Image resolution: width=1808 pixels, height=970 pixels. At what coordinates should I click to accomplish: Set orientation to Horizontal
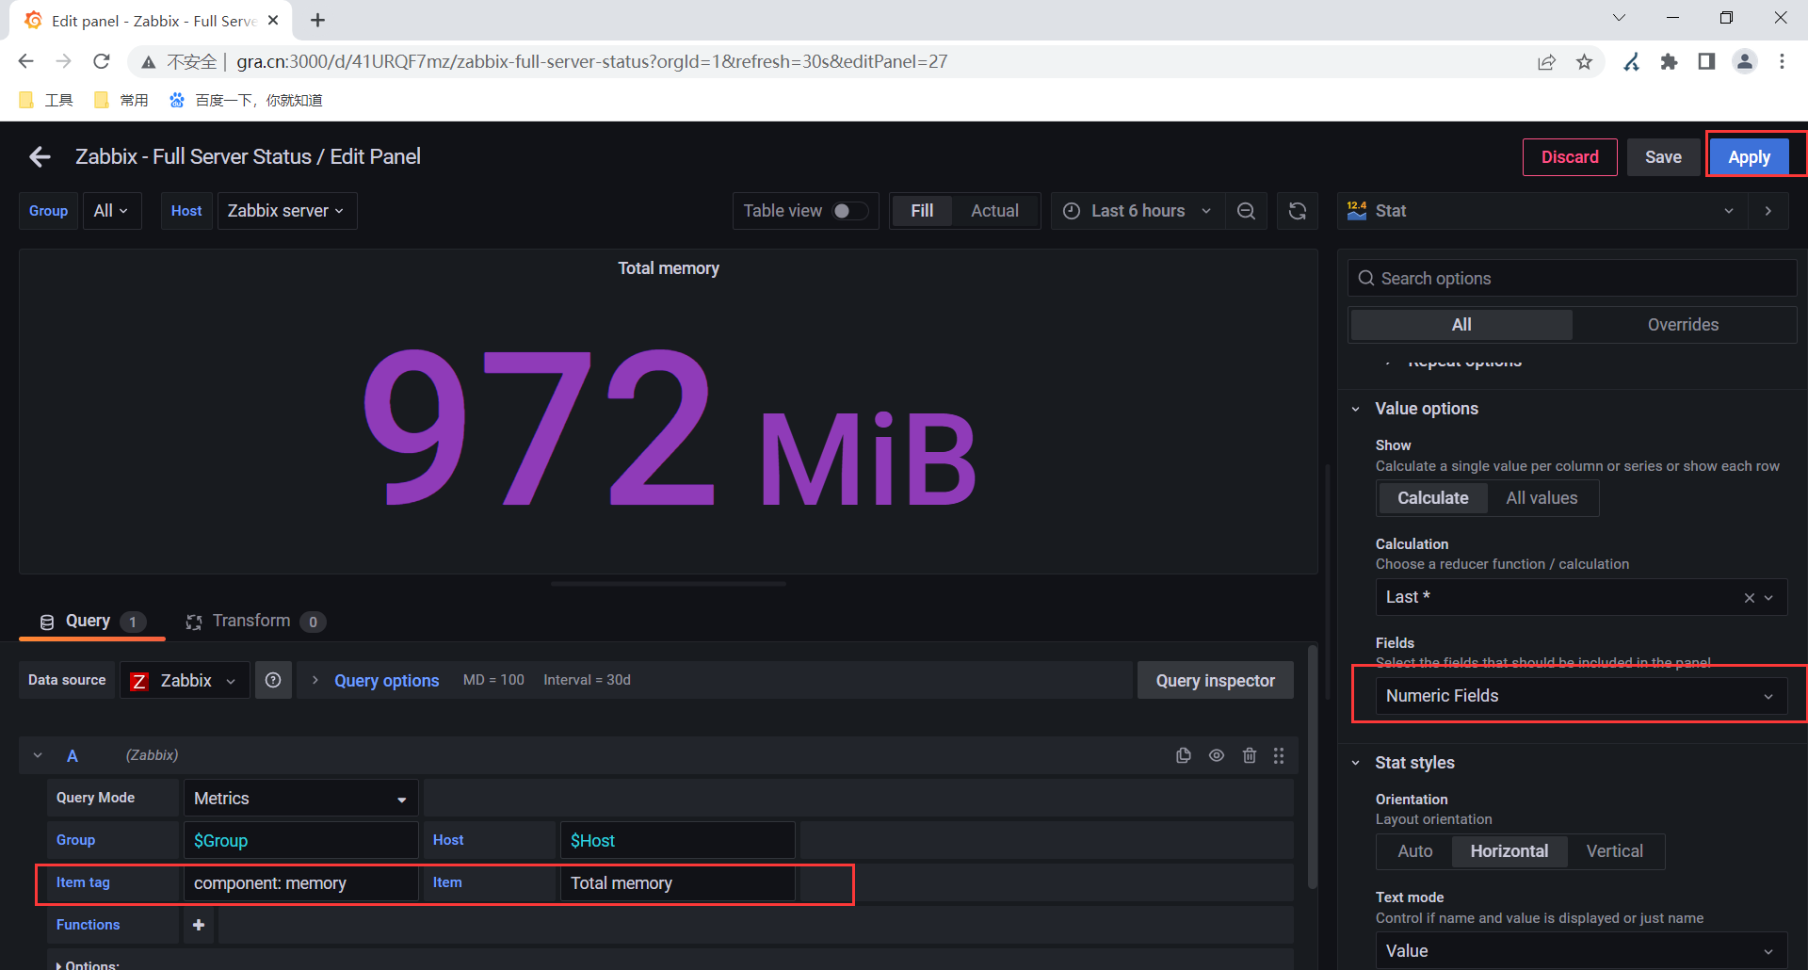1509,851
